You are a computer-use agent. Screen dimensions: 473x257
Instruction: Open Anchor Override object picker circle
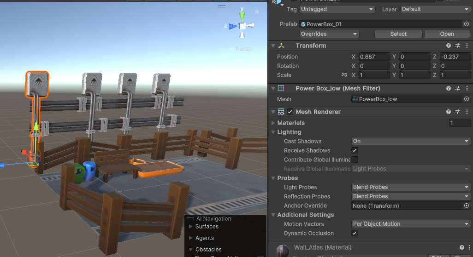pyautogui.click(x=467, y=206)
